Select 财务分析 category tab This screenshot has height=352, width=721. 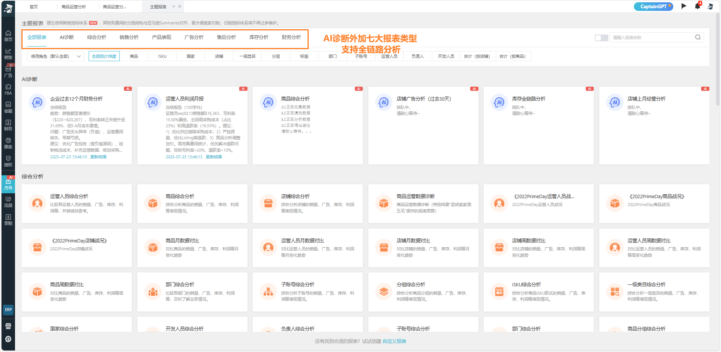(291, 37)
